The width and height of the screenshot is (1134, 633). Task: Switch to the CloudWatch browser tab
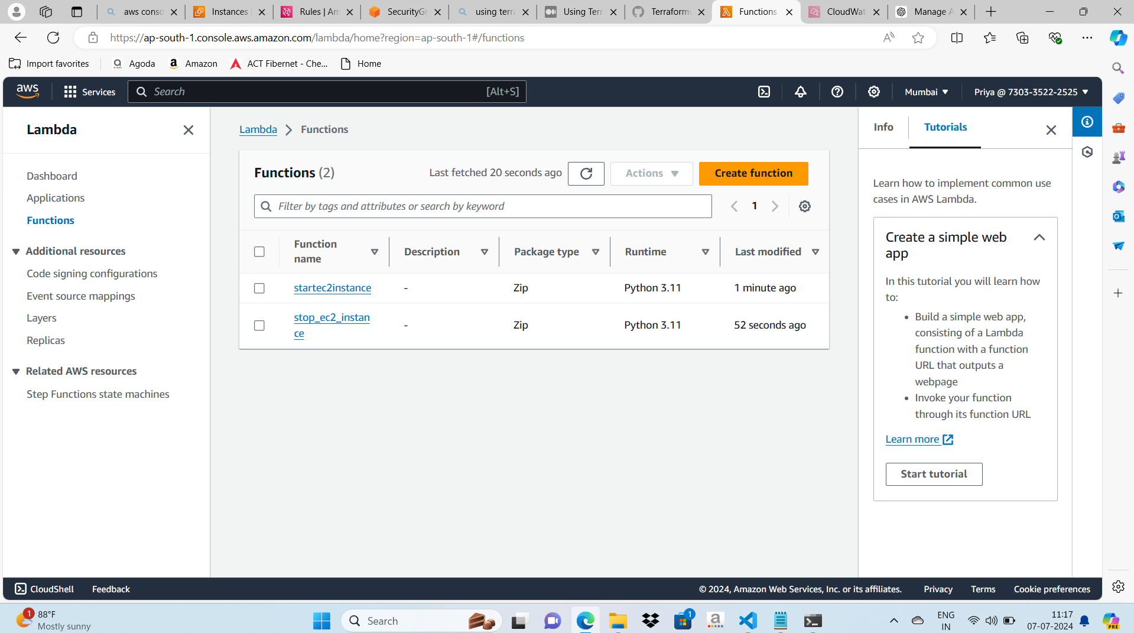click(x=844, y=12)
